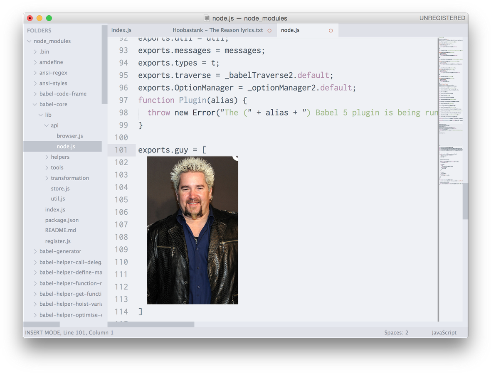Click the function Plugin(alias) line

pyautogui.click(x=192, y=100)
